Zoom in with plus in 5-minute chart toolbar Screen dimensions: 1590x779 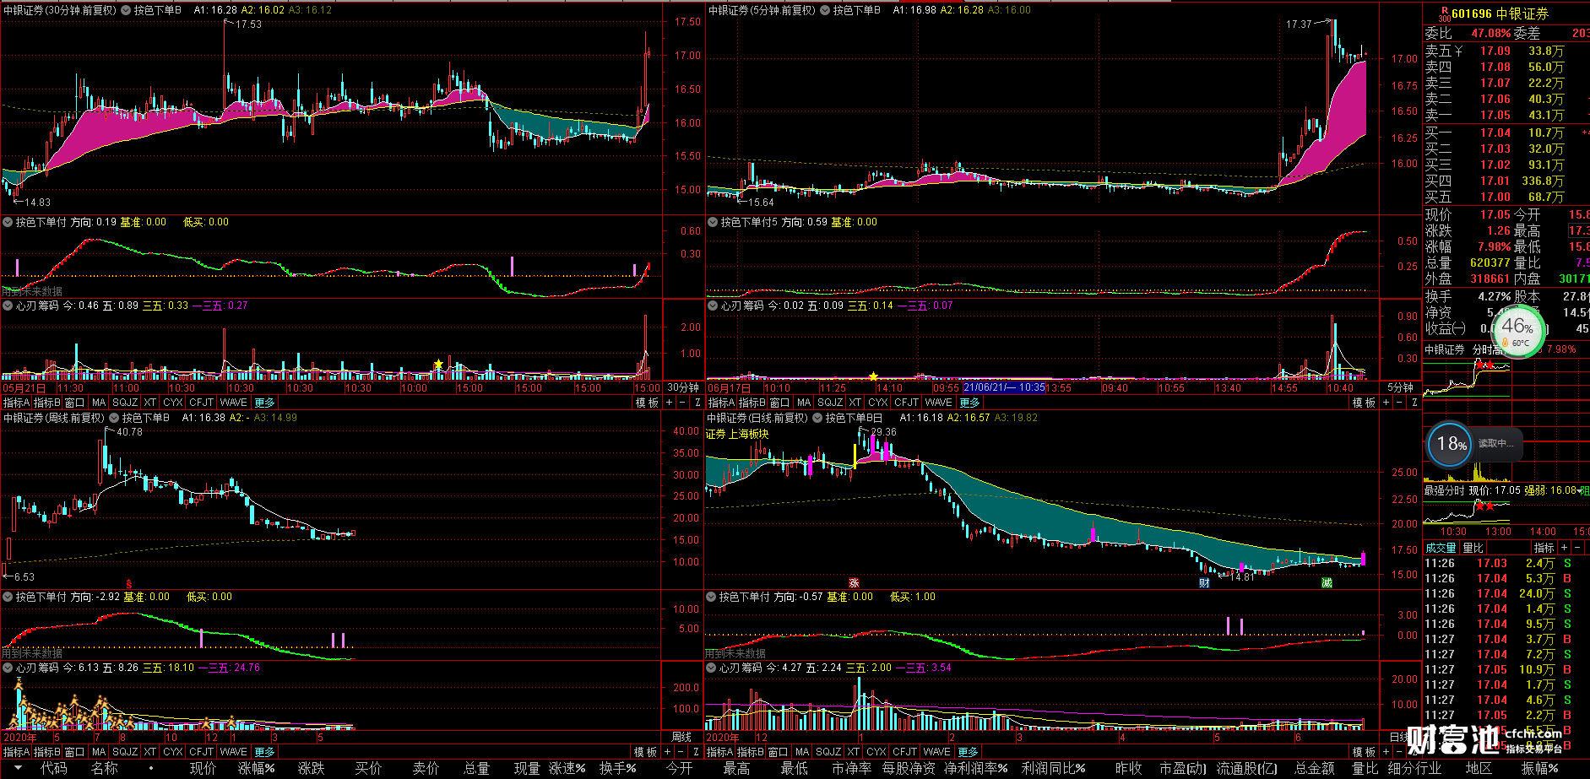pos(1386,403)
